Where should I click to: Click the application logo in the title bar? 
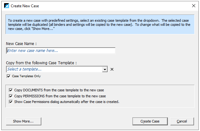pos(7,6)
